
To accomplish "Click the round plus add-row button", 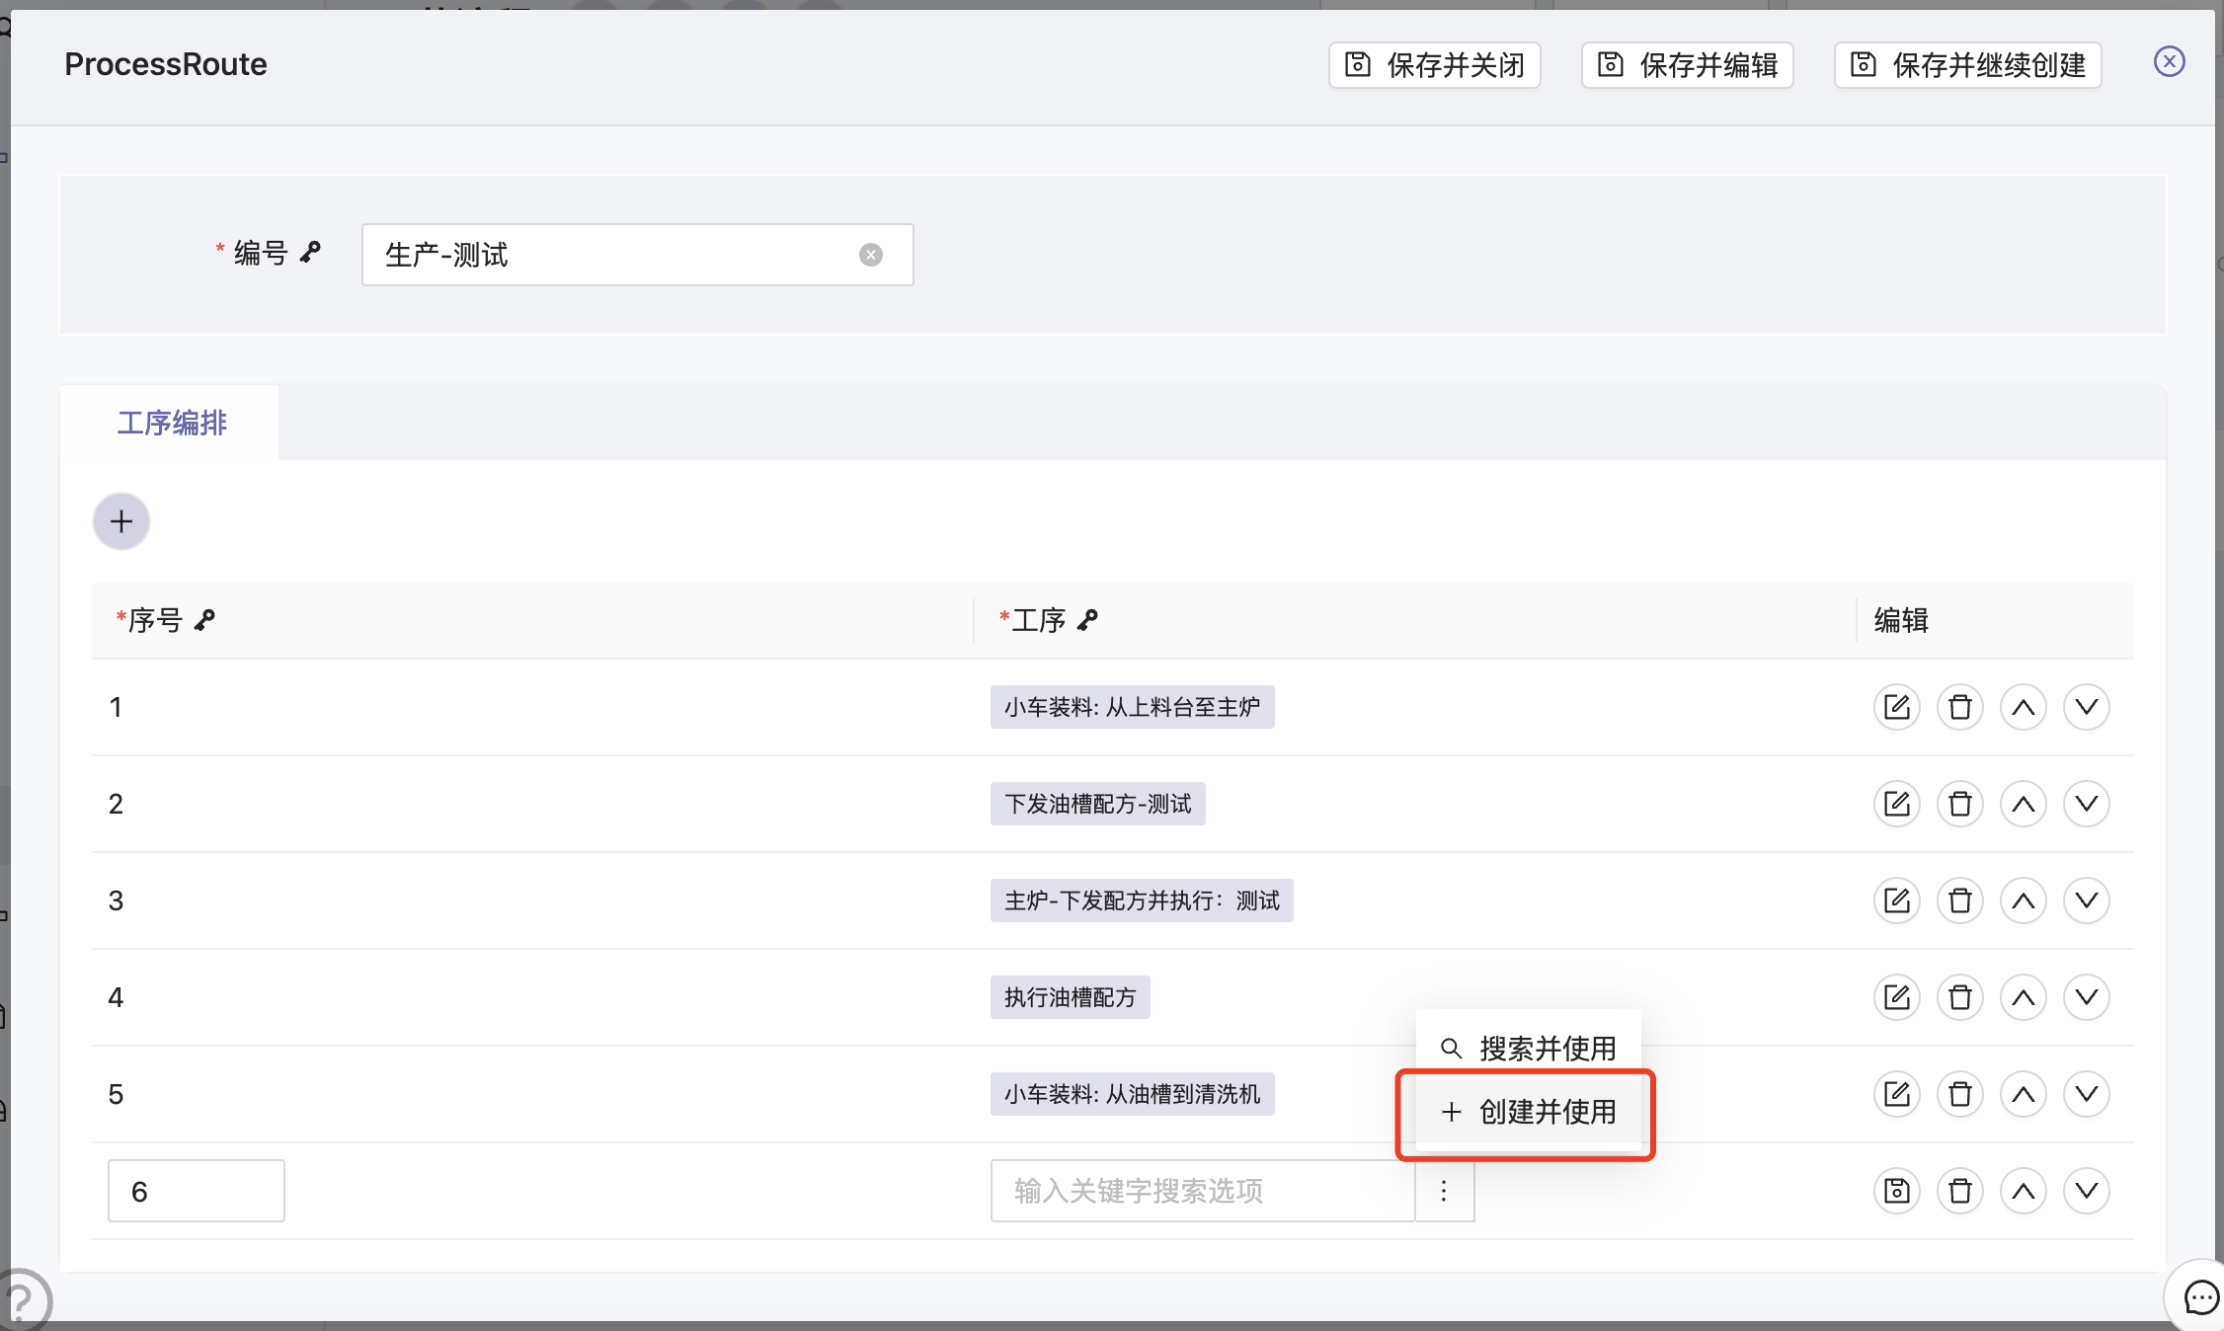I will [x=121, y=521].
